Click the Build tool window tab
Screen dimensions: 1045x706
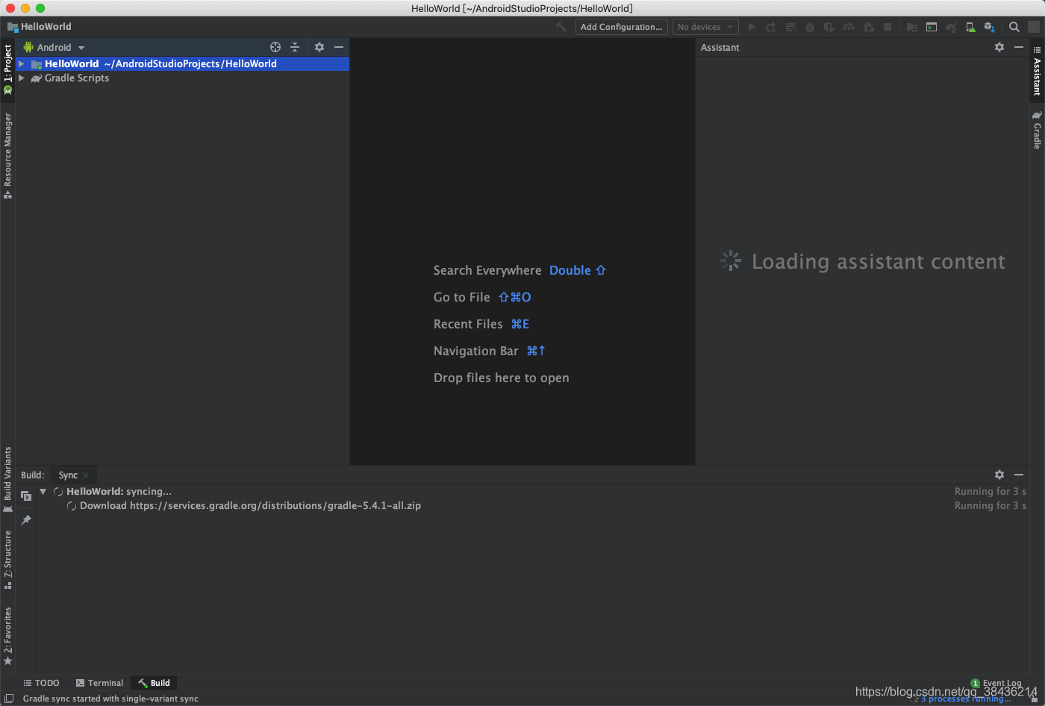(154, 683)
